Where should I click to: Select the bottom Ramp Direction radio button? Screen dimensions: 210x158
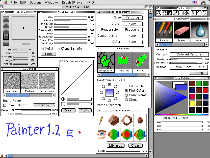pos(110,101)
